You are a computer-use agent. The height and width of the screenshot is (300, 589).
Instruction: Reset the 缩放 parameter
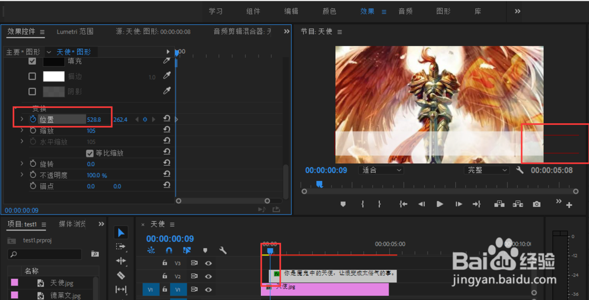[x=167, y=130]
